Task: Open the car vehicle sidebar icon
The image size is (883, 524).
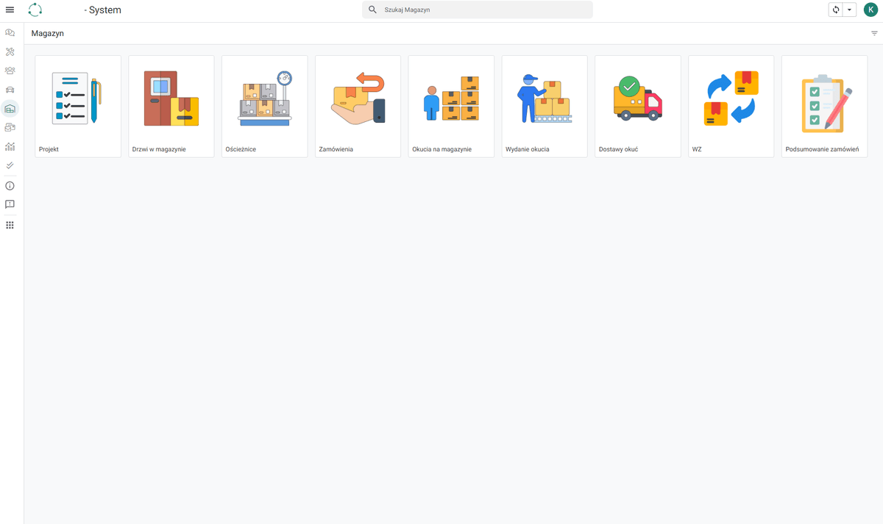Action: pos(10,90)
